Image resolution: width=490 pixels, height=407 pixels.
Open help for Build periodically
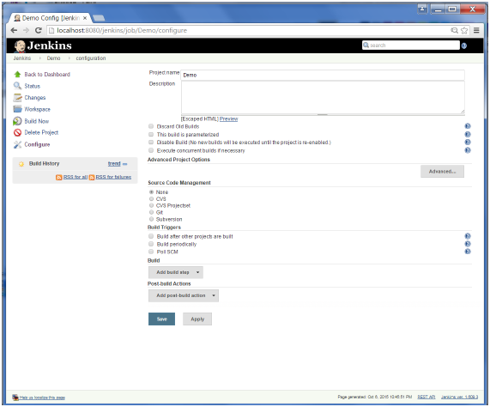[x=468, y=244]
